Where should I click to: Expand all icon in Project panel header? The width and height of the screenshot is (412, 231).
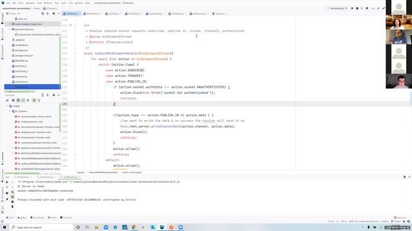48,13
